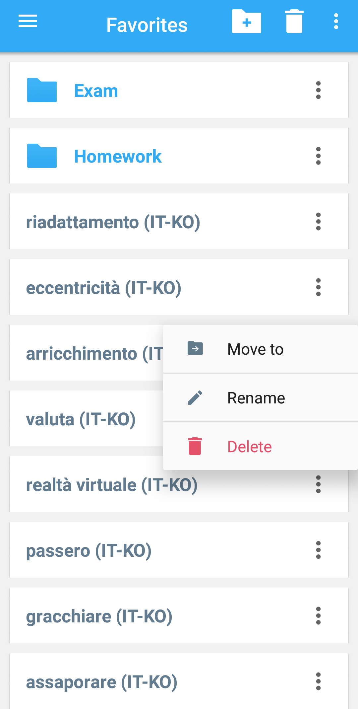Open the Exam folder
The width and height of the screenshot is (358, 709).
coord(96,91)
